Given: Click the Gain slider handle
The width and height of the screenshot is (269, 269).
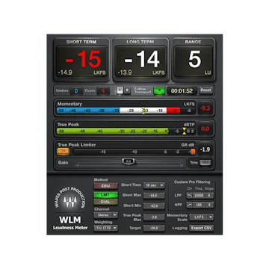Looking at the screenshot, I should 129,161.
